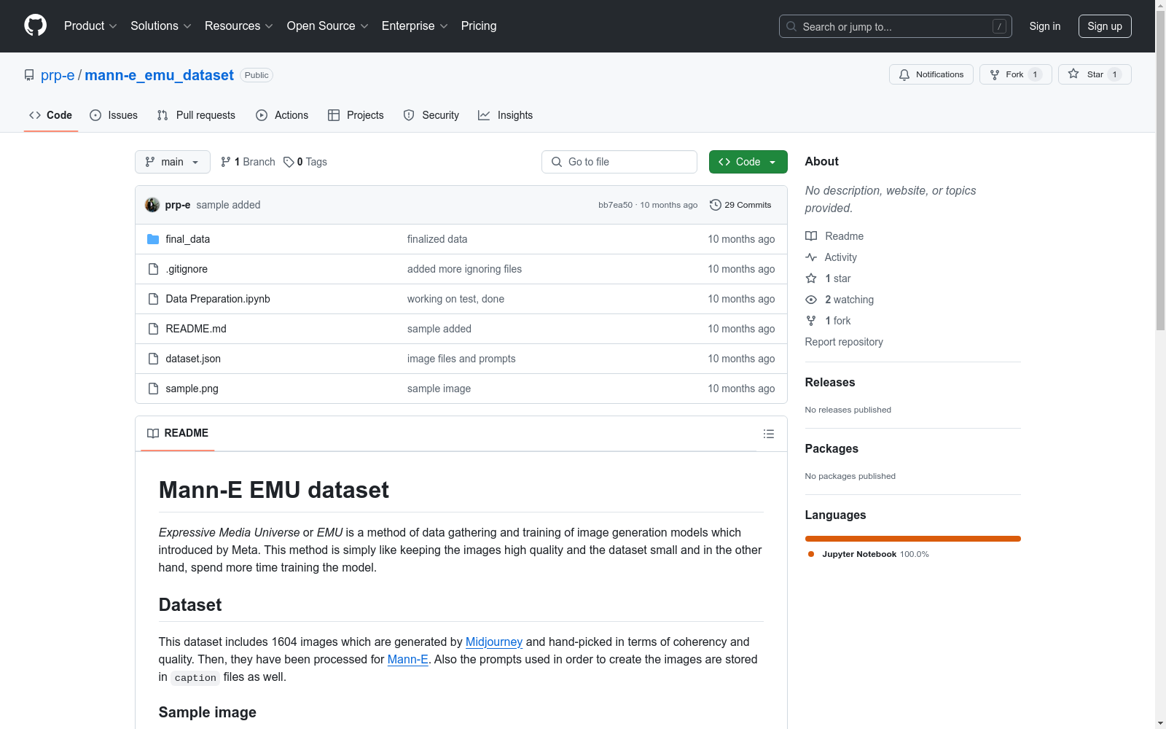
Task: Click the file icon for sample.png
Action: point(153,389)
